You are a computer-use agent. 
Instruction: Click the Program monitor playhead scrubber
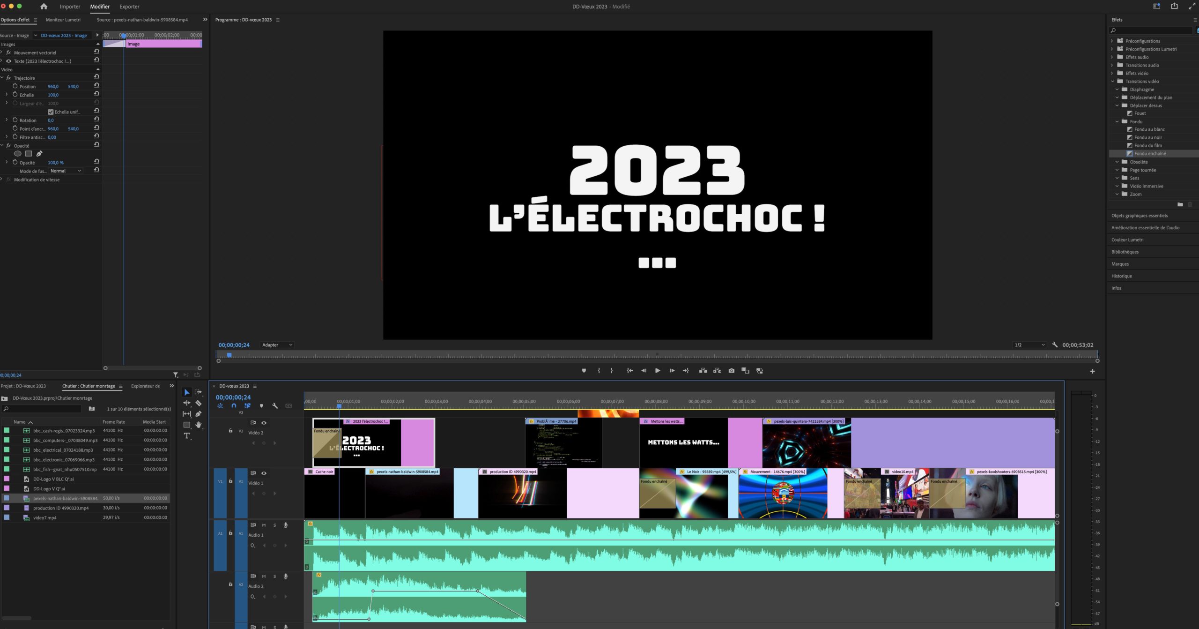pyautogui.click(x=229, y=355)
